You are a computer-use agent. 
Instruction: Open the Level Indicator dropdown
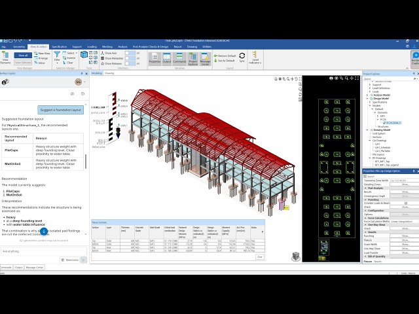[x=255, y=58]
